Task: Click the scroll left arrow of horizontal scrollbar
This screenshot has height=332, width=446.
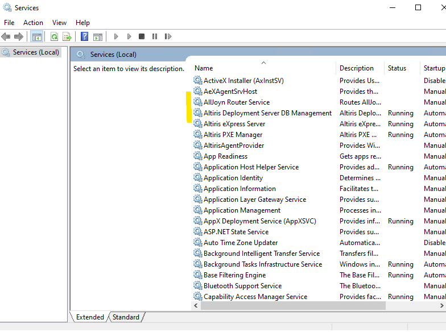Action: point(196,306)
